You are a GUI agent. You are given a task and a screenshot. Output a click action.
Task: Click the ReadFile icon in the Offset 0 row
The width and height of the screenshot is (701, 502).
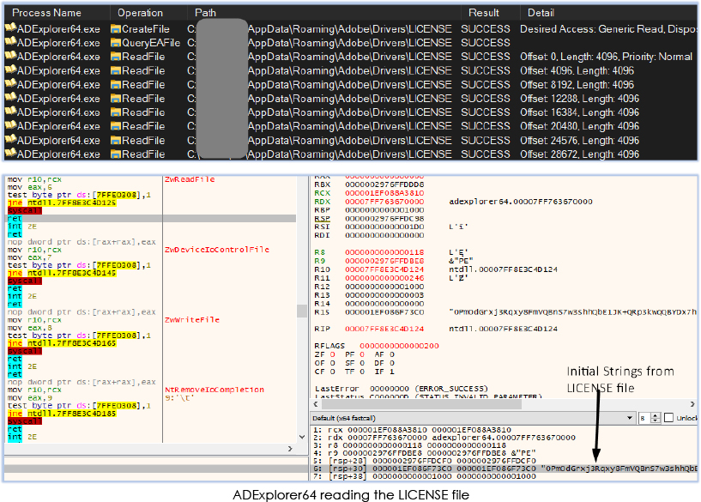(x=116, y=57)
